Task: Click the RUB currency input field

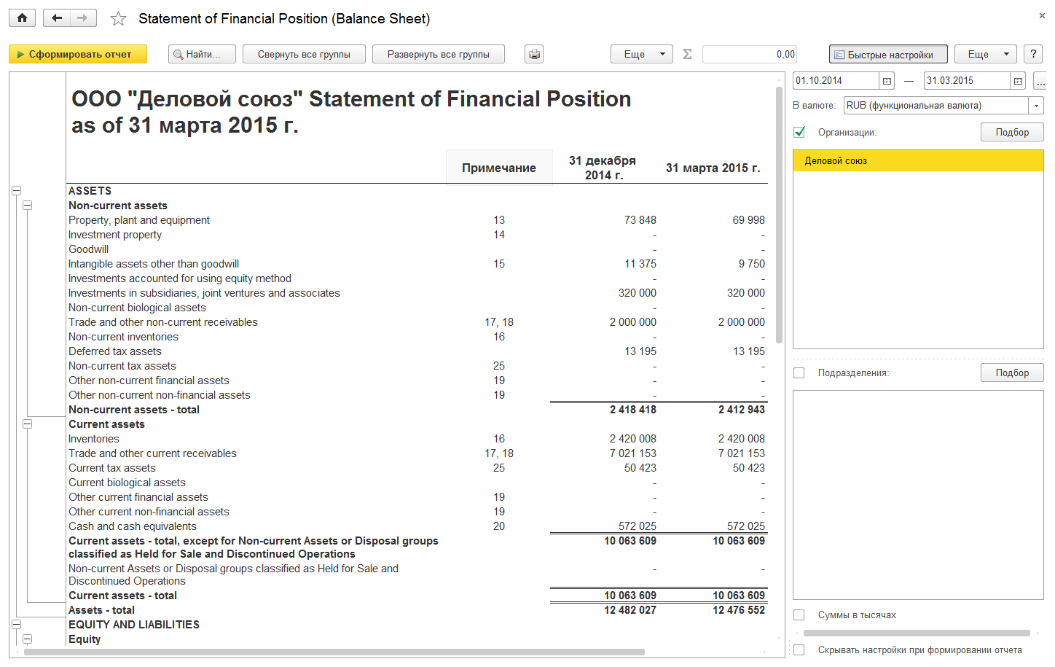Action: point(936,106)
